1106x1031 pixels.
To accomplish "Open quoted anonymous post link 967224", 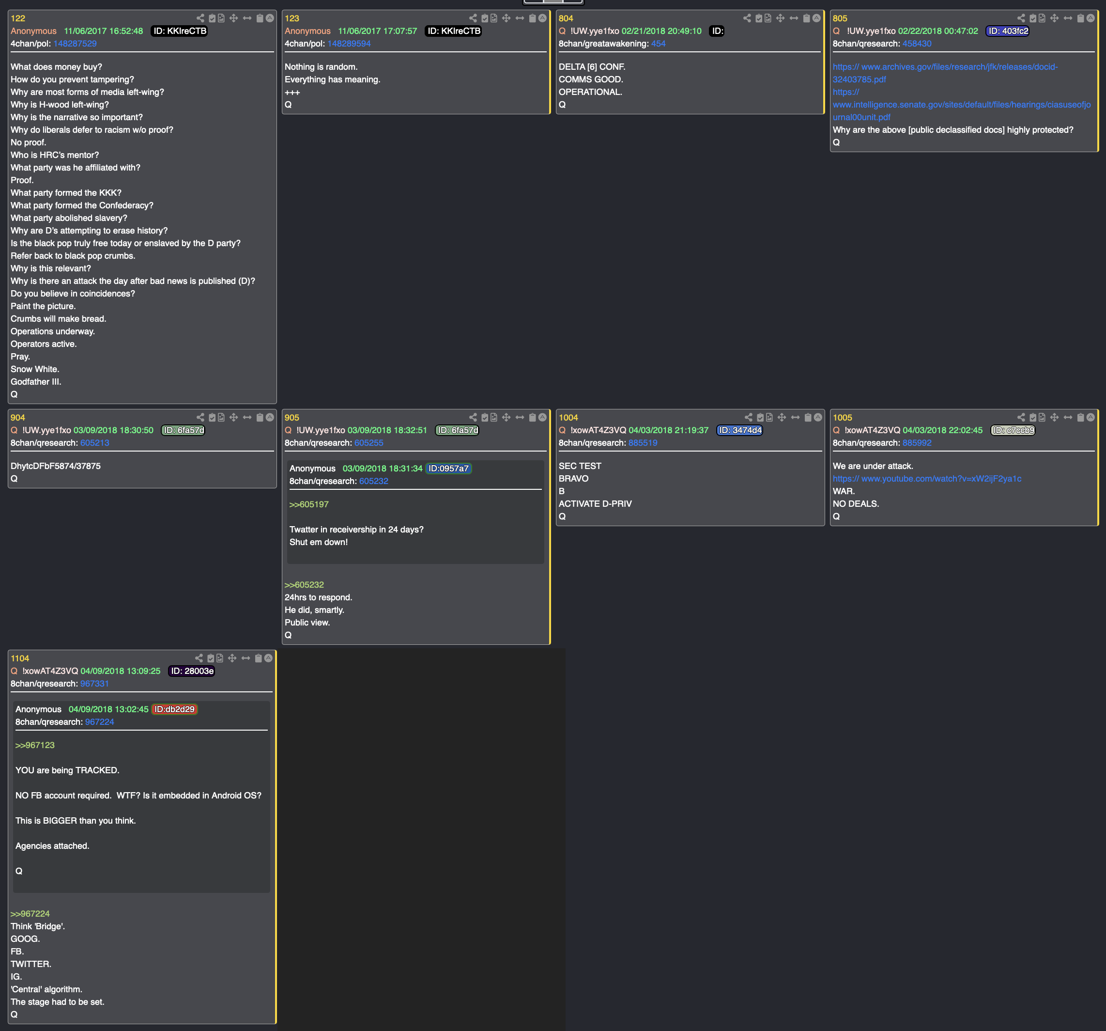I will click(100, 721).
